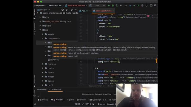The width and height of the screenshot is (191, 107).
Task: Run the APP configuration with the green play icon
Action: (109, 5)
